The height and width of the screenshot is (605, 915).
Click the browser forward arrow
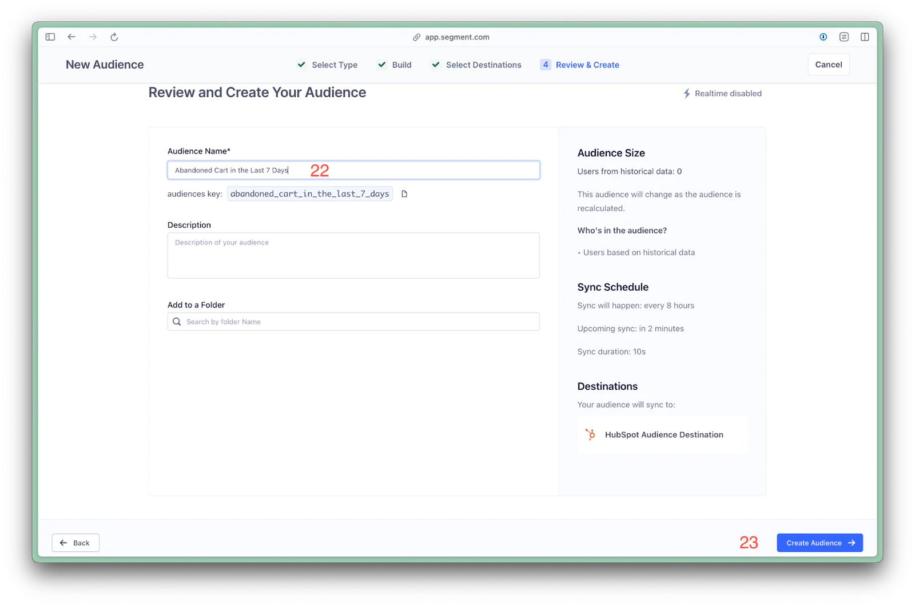(x=93, y=37)
